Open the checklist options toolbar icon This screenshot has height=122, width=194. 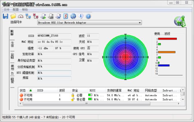[66, 16]
